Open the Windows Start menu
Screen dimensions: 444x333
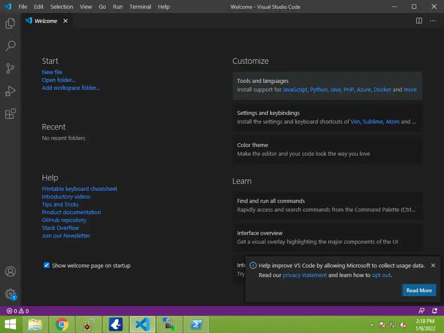click(x=10, y=324)
